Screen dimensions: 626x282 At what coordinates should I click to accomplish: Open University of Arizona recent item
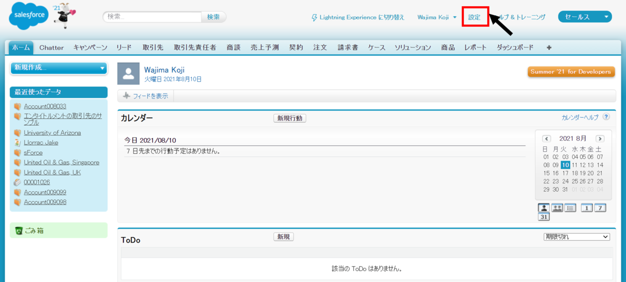pos(52,133)
